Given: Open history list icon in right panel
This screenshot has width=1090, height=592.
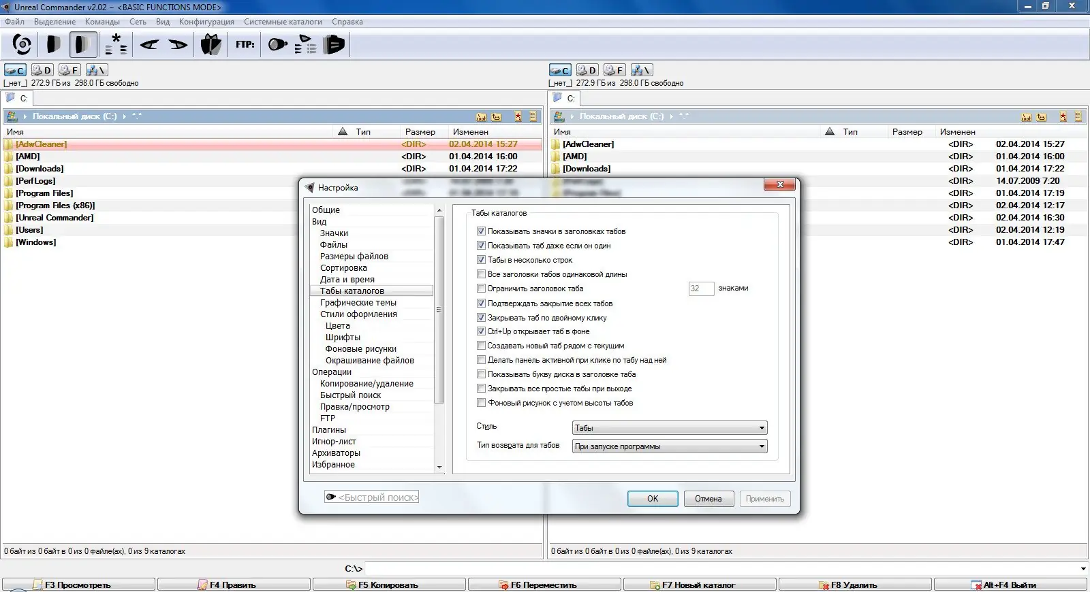Looking at the screenshot, I should tap(1078, 117).
